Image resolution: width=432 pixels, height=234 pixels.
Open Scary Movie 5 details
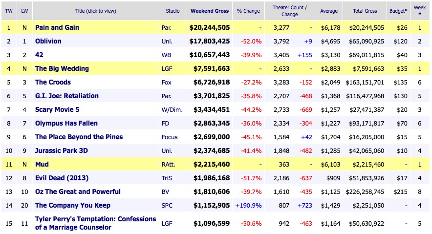[58, 110]
